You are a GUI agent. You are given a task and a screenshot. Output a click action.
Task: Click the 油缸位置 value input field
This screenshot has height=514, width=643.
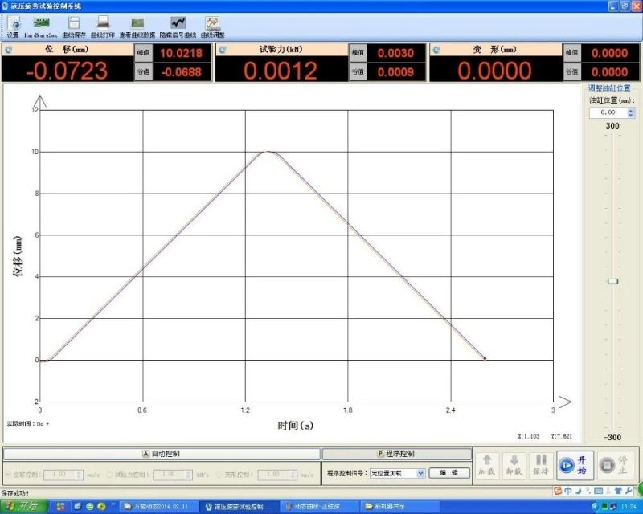[608, 112]
